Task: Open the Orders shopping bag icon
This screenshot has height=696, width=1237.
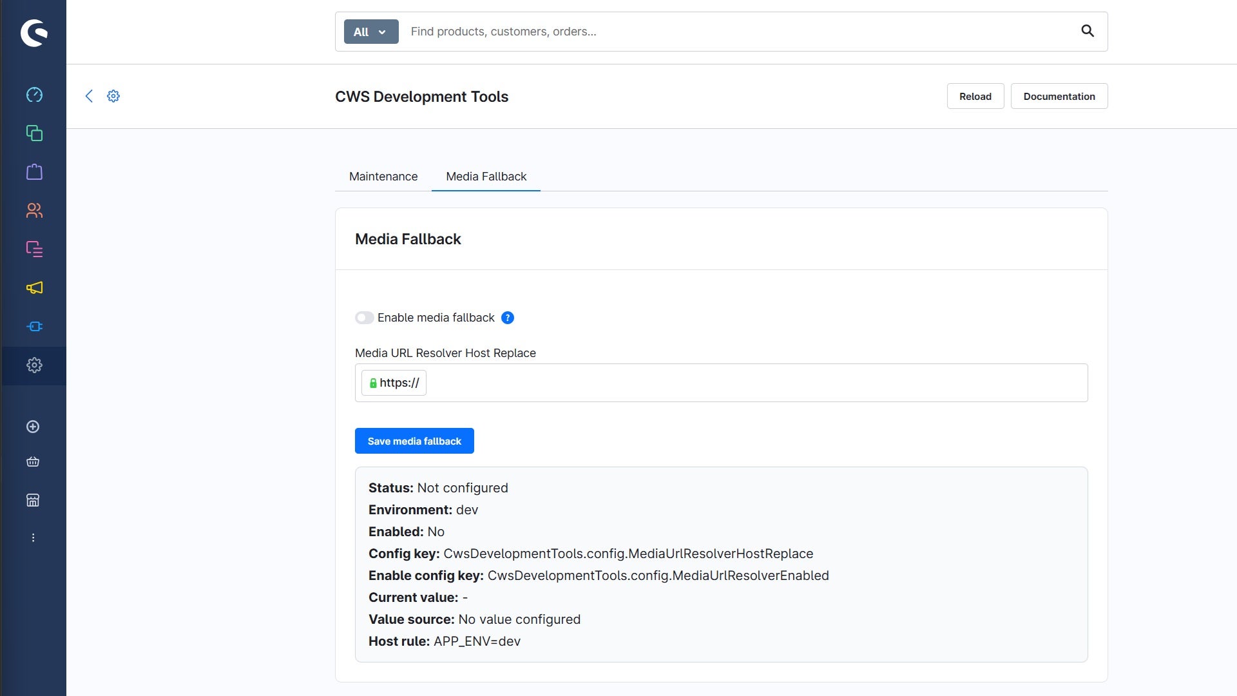Action: (x=34, y=172)
